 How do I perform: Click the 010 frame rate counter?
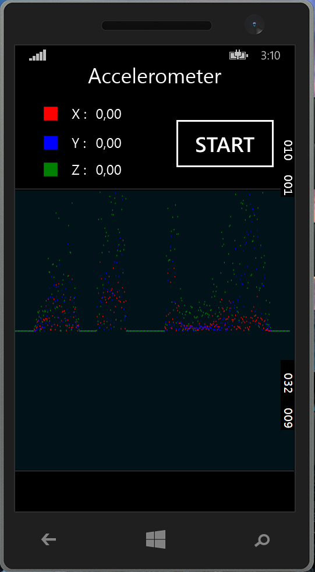tap(288, 150)
